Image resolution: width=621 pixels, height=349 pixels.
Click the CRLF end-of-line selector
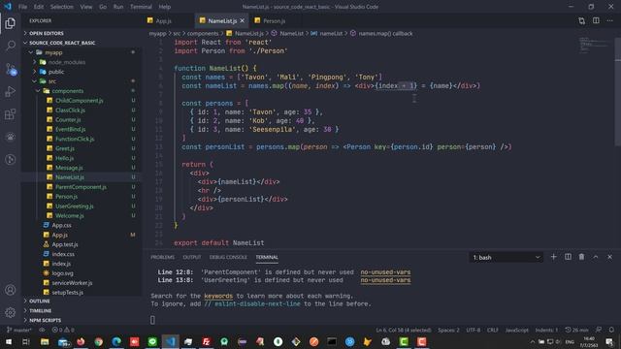click(492, 330)
